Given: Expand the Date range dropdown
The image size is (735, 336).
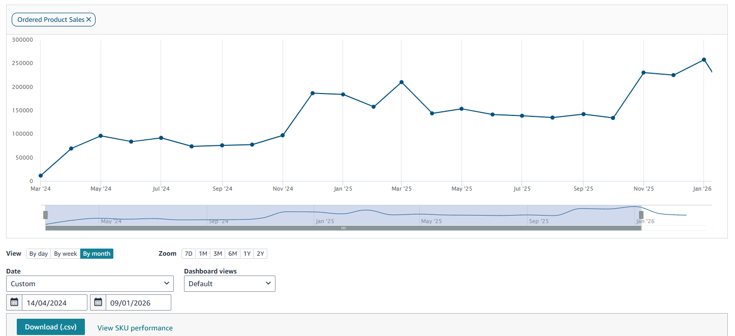Looking at the screenshot, I should [x=90, y=284].
